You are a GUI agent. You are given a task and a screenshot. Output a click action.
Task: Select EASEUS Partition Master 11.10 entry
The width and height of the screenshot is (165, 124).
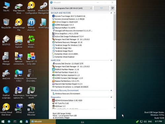(x=66, y=69)
